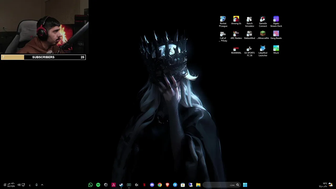Click the taskbar search box
Screen dimensions: 336x189
[x=222, y=185]
